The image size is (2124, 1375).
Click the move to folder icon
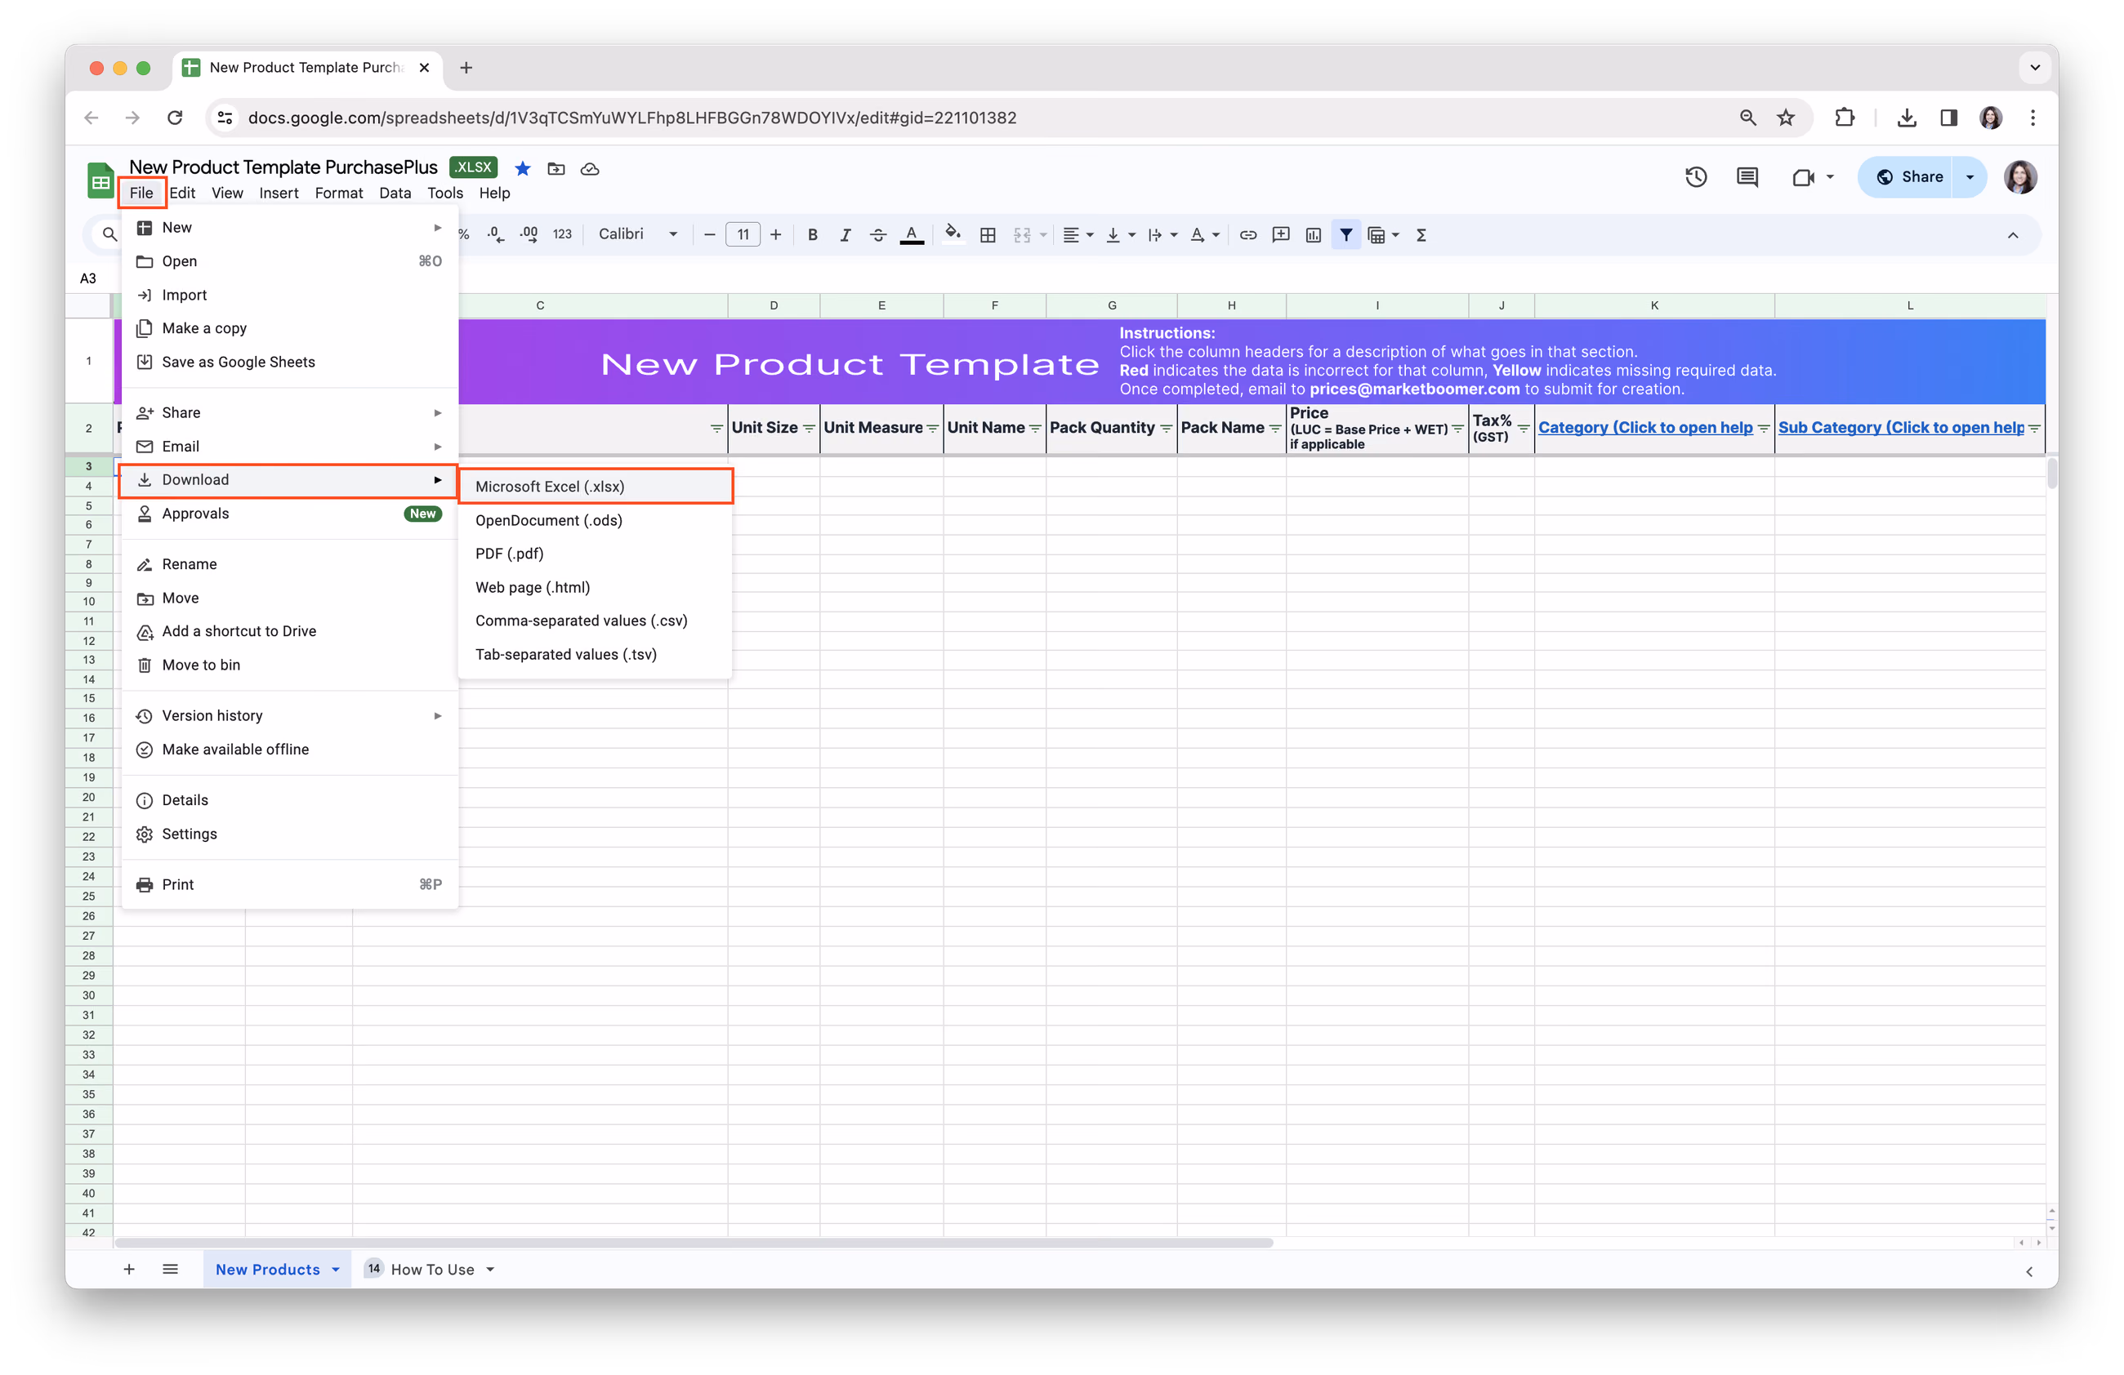[556, 168]
